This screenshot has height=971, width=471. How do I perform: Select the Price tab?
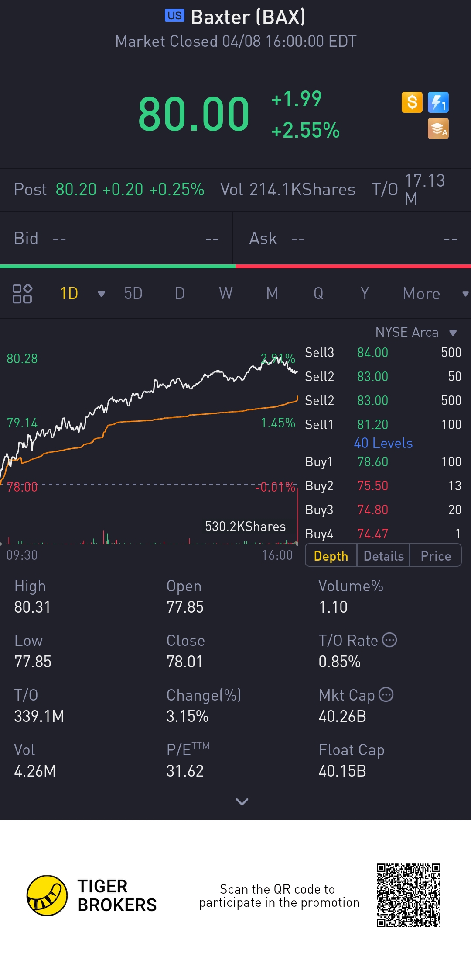pos(436,556)
